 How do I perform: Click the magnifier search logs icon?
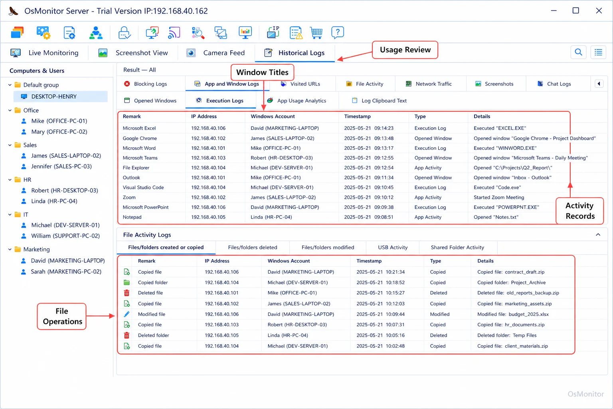point(198,33)
